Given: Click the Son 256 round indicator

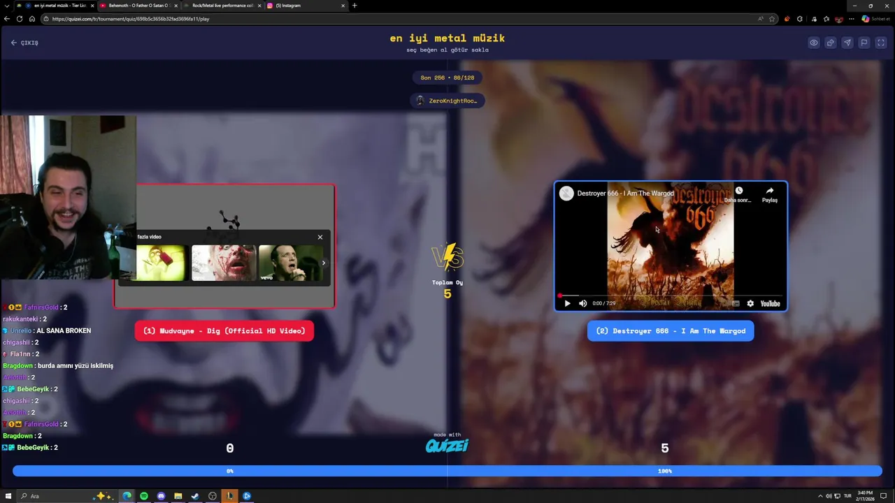Looking at the screenshot, I should click(447, 78).
